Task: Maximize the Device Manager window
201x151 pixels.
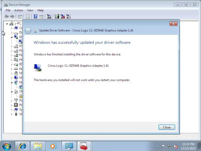Action: click(x=186, y=5)
